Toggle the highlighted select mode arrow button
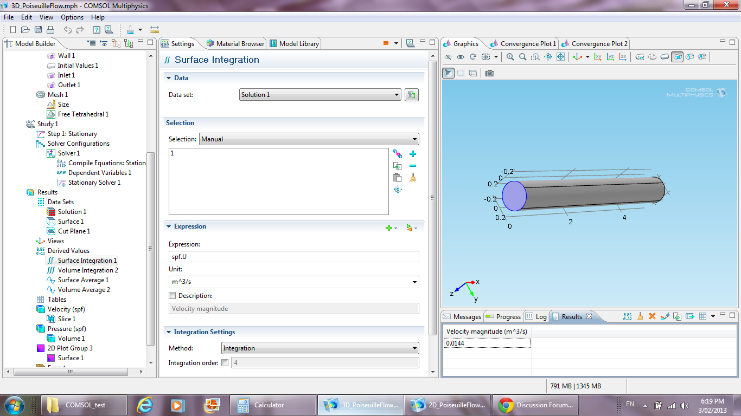 click(x=448, y=73)
